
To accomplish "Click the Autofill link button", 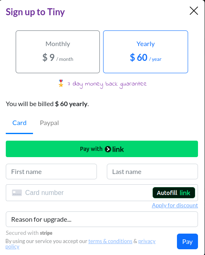I will (x=174, y=193).
